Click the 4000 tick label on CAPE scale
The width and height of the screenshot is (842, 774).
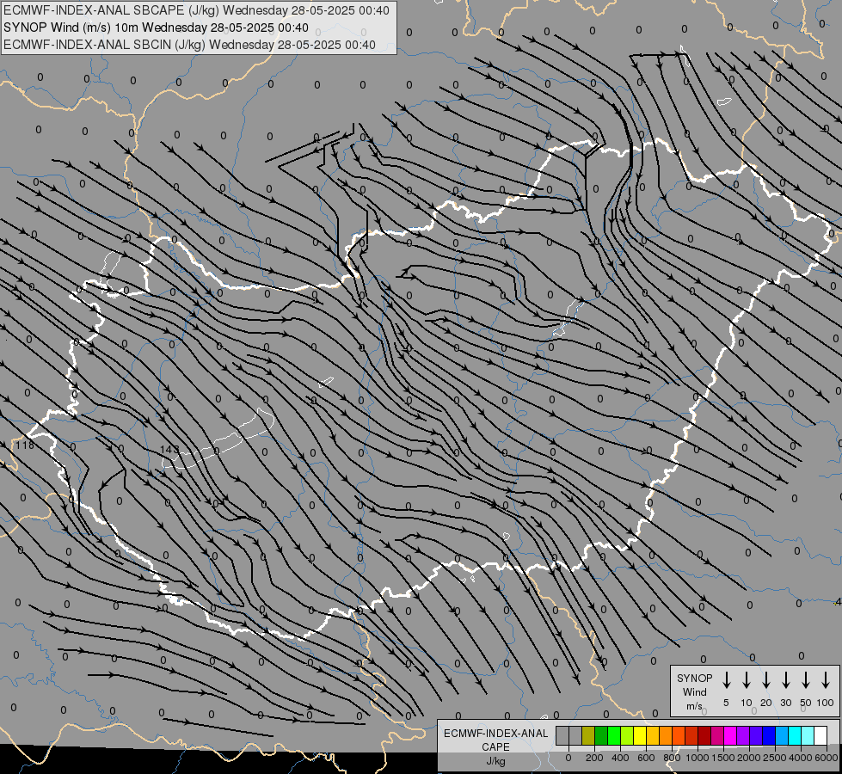pyautogui.click(x=800, y=758)
